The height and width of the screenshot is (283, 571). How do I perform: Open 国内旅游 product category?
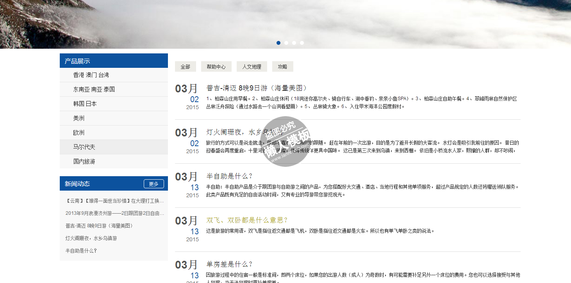[x=114, y=161]
